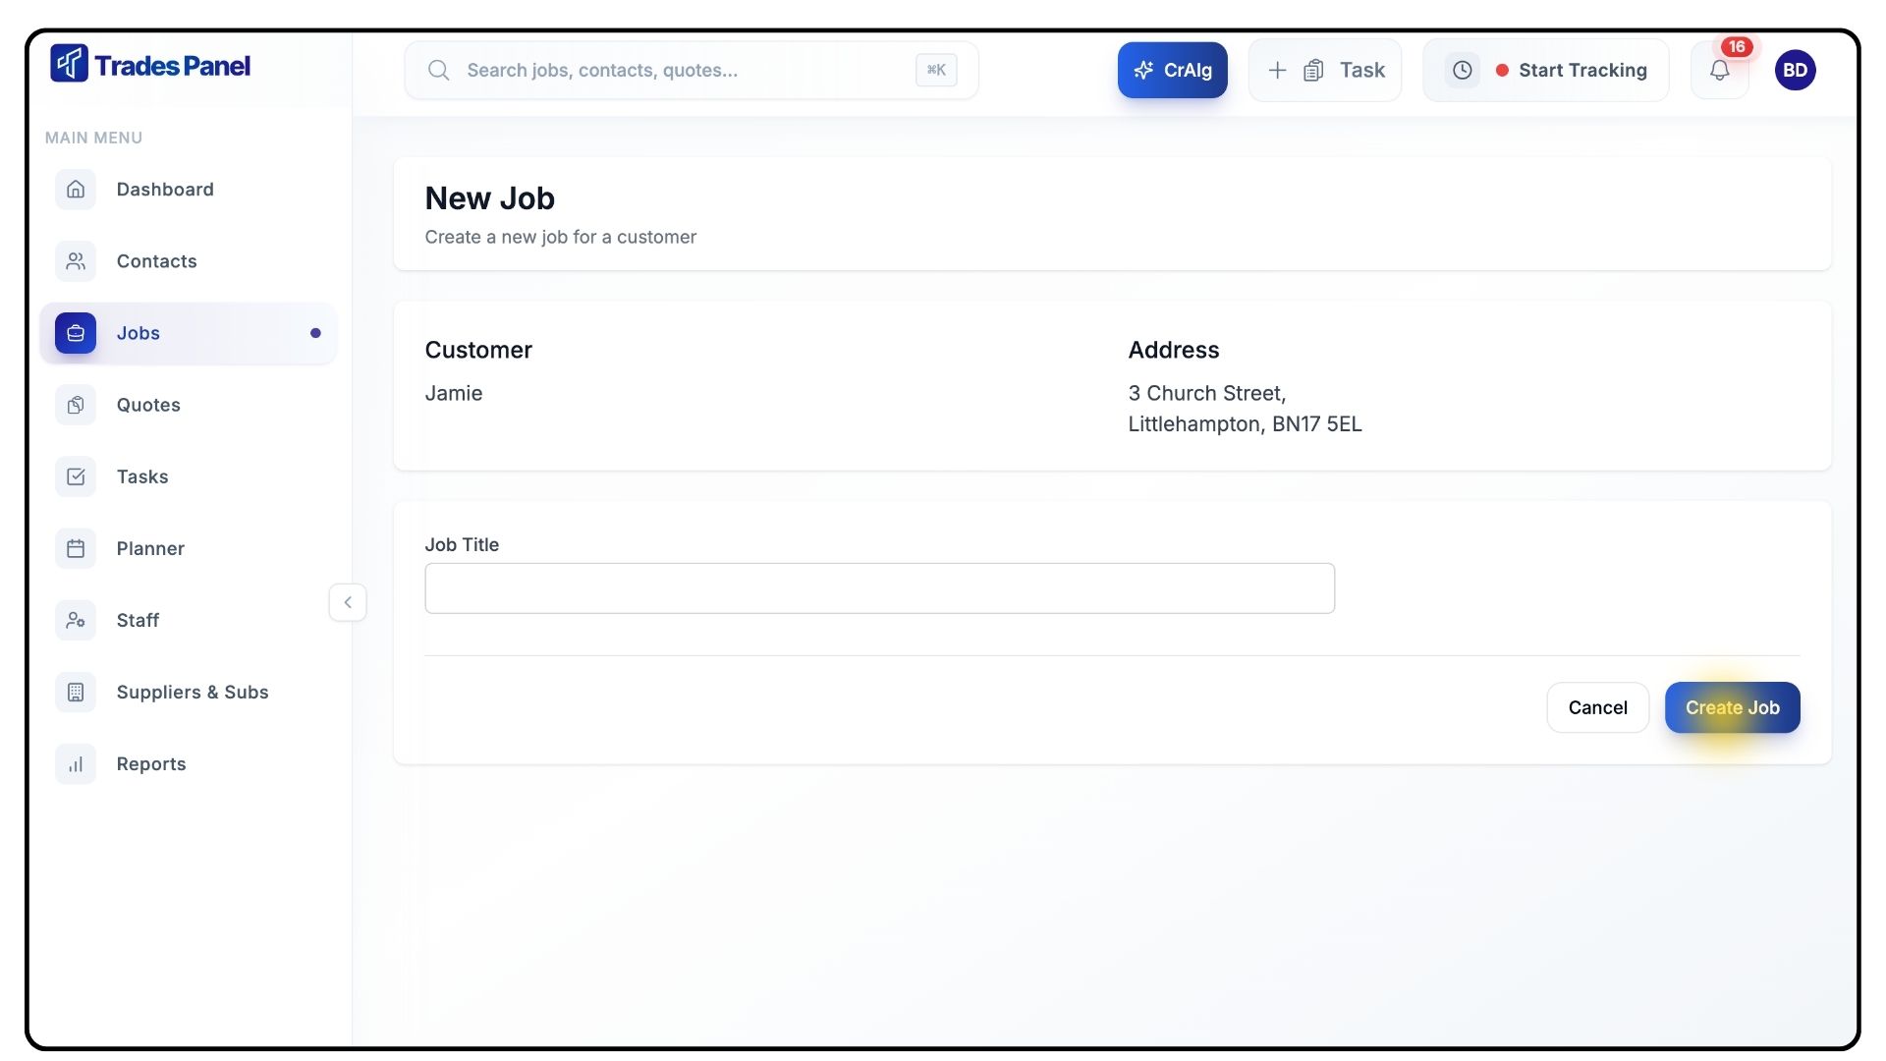Viewport: 1886px width, 1061px height.
Task: Open the CrAIg assistant button
Action: 1172,70
